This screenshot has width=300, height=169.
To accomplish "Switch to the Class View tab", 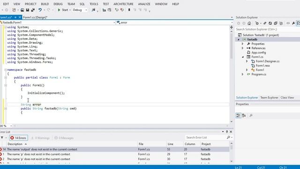I will (287, 98).
